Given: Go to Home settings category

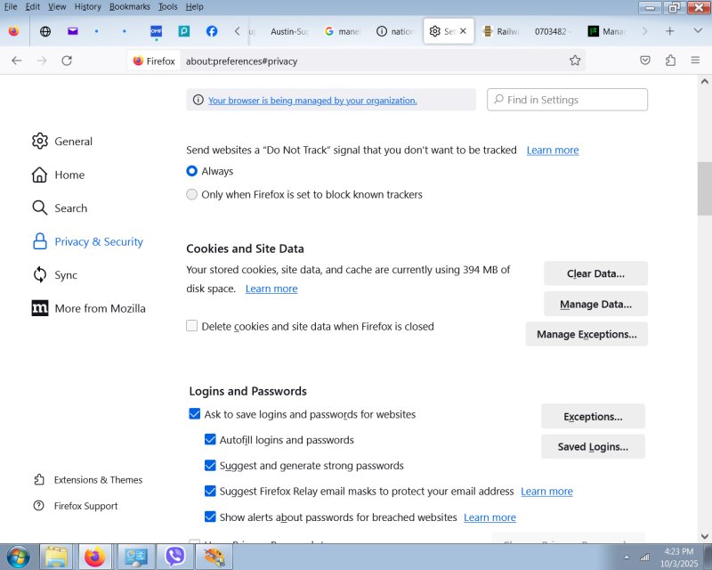Looking at the screenshot, I should click(58, 175).
